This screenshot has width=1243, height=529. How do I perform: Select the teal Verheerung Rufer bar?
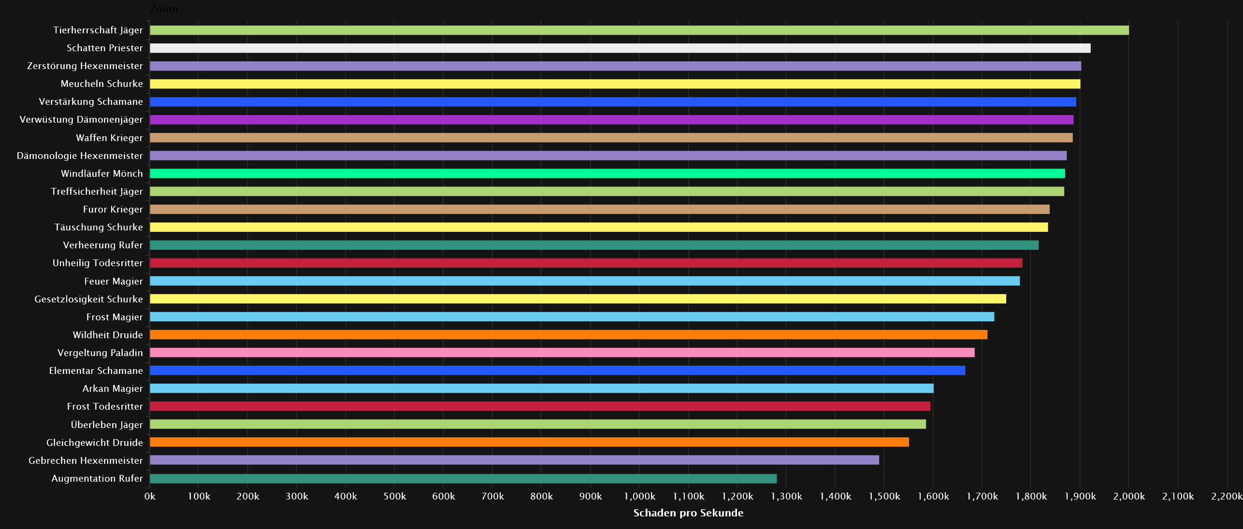click(594, 245)
